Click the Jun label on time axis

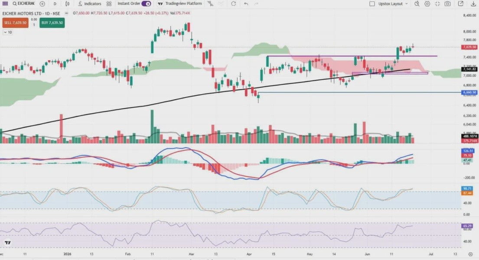367,254
